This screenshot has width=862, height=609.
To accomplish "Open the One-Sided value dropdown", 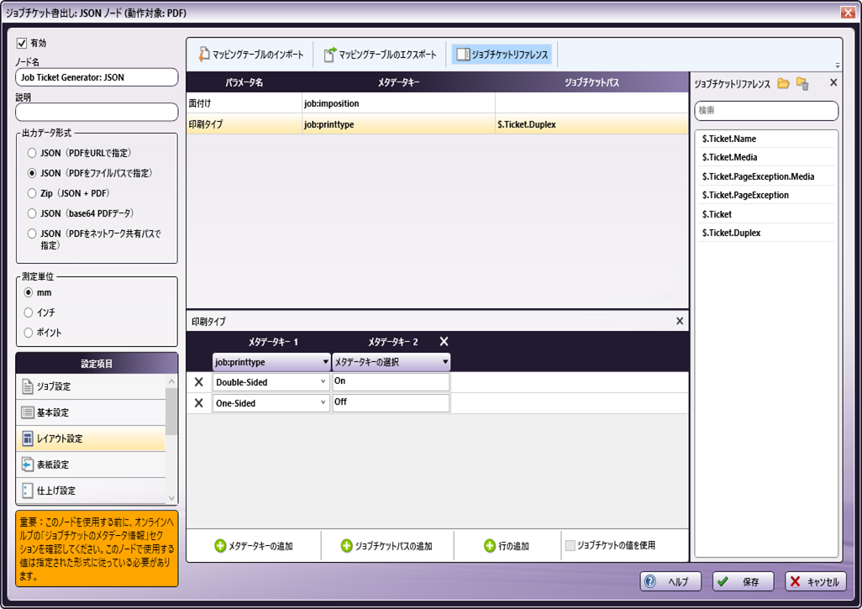I will coord(271,403).
